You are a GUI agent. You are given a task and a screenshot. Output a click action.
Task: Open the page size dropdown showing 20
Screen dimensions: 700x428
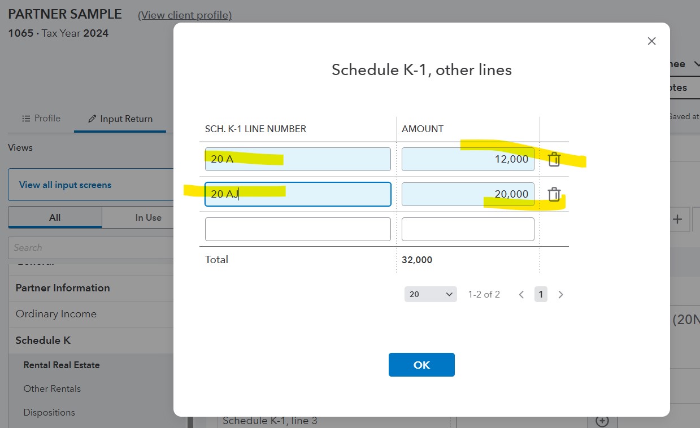[431, 294]
